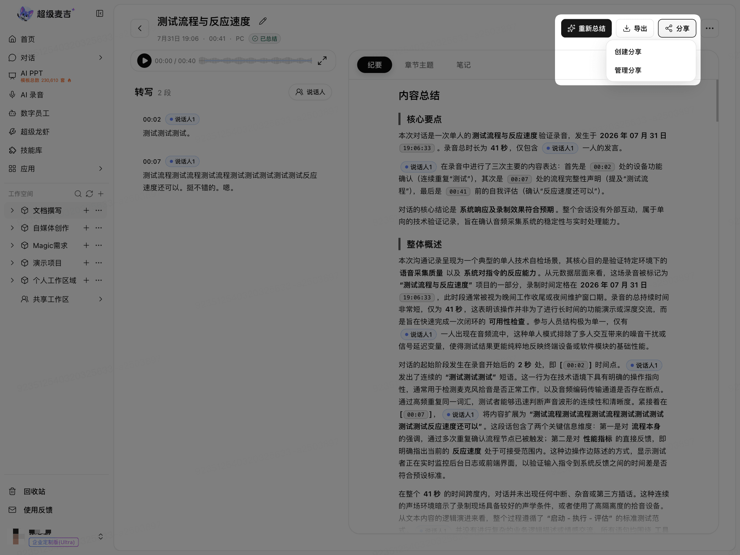
Task: Switch to the 纪要 tab
Action: 374,65
